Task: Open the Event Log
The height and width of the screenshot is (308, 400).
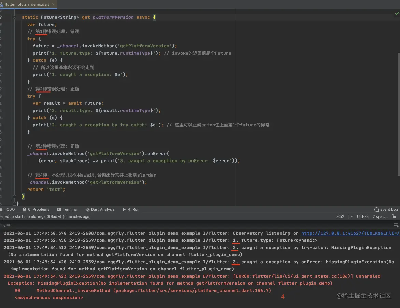Action: (386, 209)
